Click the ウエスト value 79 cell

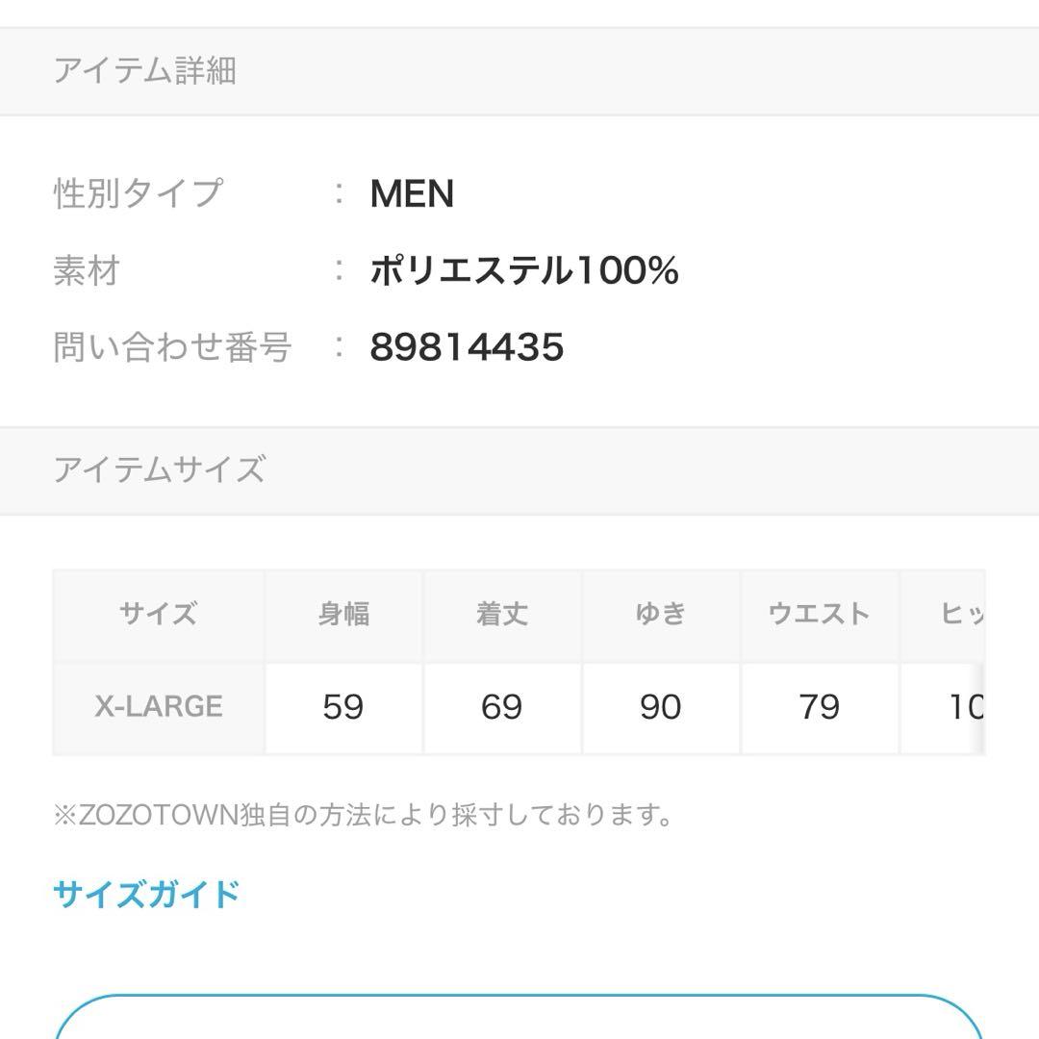point(819,708)
